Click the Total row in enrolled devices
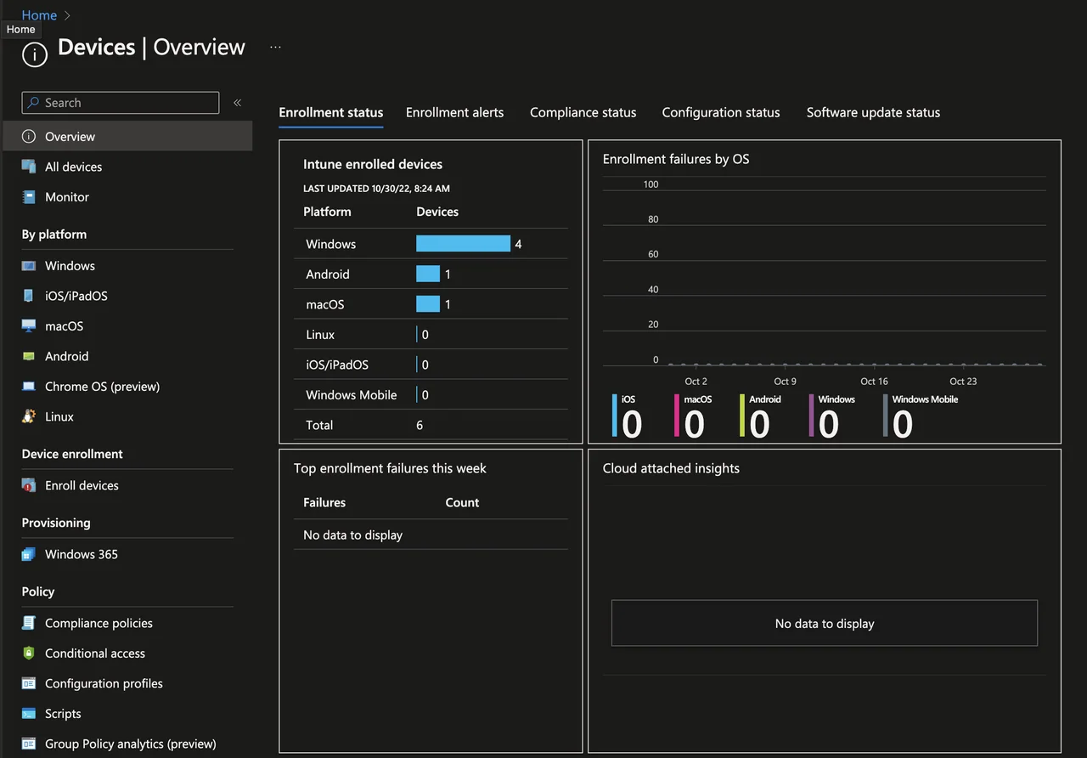This screenshot has width=1087, height=758. pos(431,425)
